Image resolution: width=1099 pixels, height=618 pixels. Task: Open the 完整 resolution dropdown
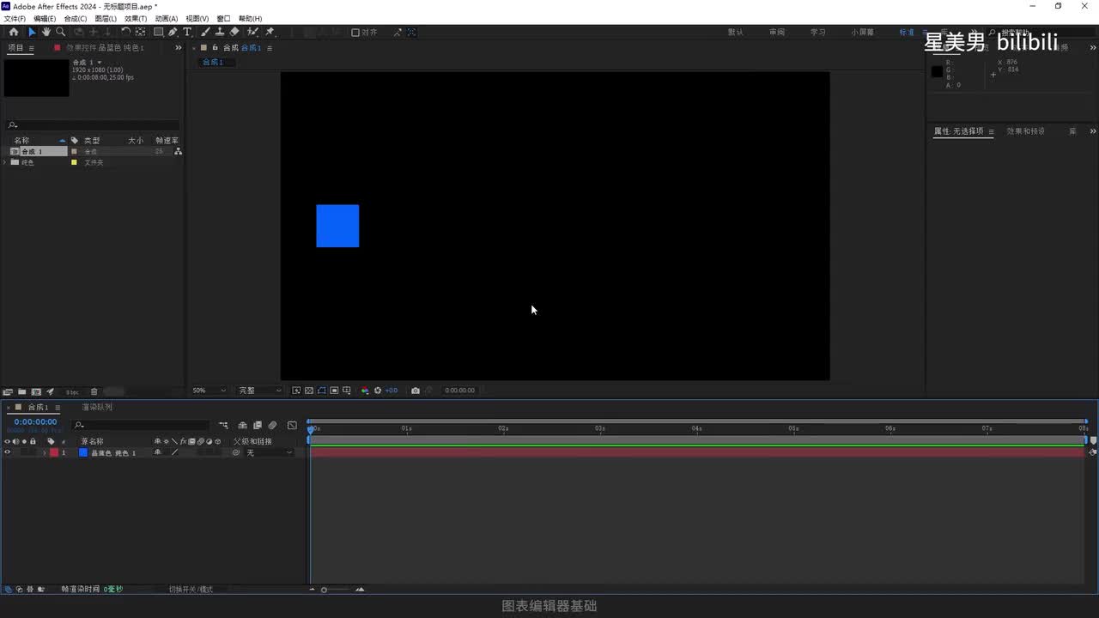coord(259,391)
